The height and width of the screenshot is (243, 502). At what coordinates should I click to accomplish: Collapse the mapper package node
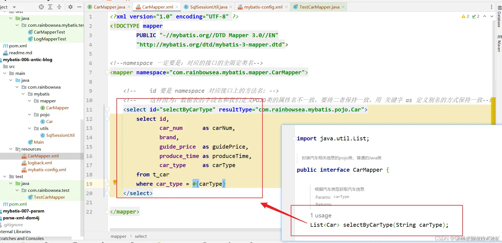[x=29, y=101]
